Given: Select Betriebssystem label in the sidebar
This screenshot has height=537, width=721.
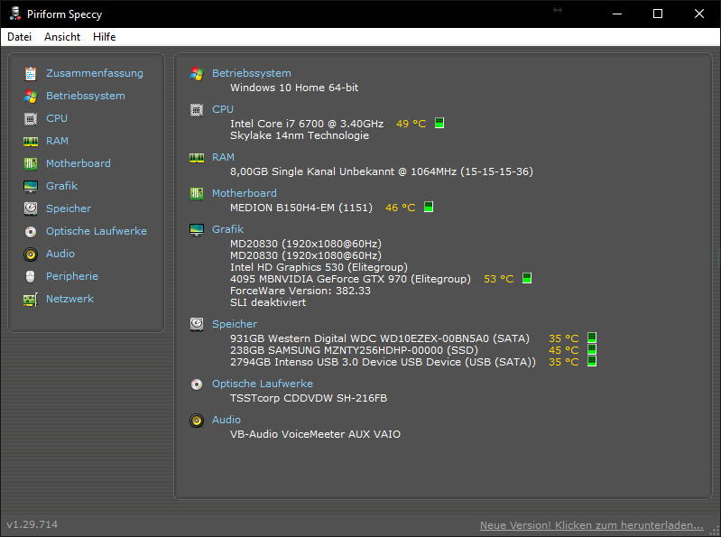Looking at the screenshot, I should 86,96.
